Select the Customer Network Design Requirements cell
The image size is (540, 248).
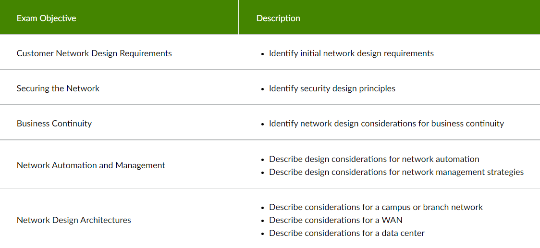click(x=94, y=53)
